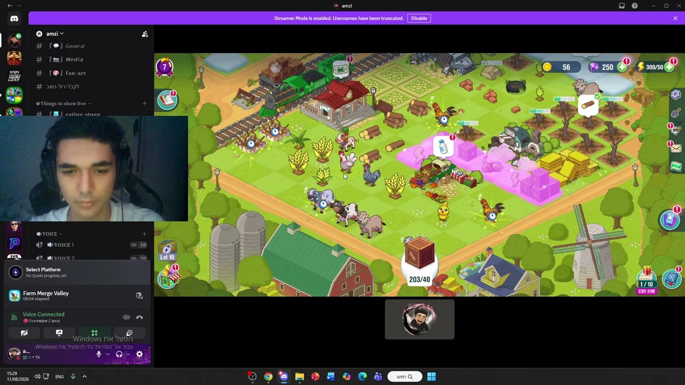Click the Windows Start button
Viewport: 685px width, 385px height.
[431, 376]
